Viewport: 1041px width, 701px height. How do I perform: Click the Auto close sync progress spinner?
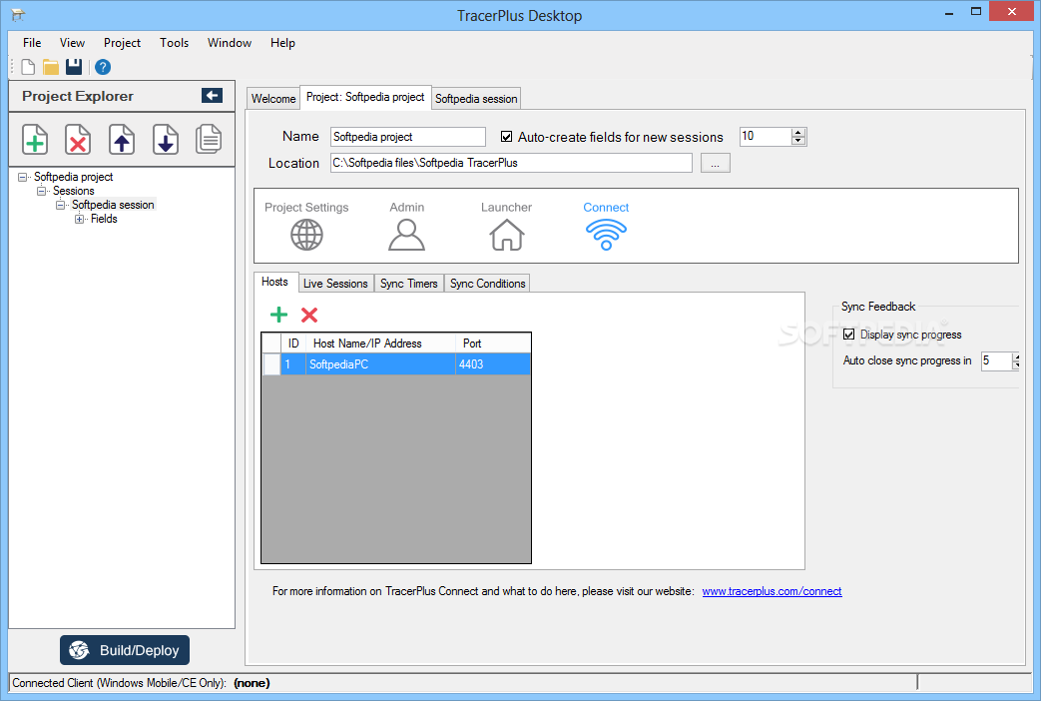click(x=1016, y=360)
